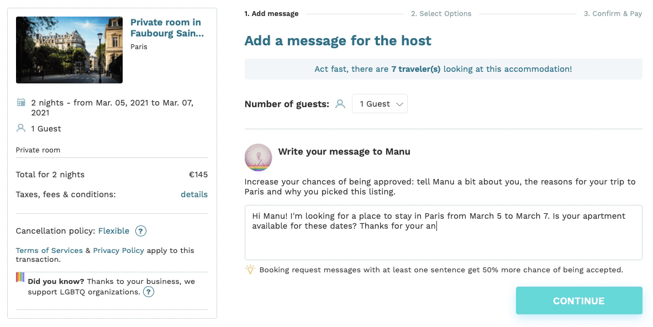This screenshot has width=653, height=327.
Task: Click the Flexible cancellation policy link
Action: pos(114,231)
